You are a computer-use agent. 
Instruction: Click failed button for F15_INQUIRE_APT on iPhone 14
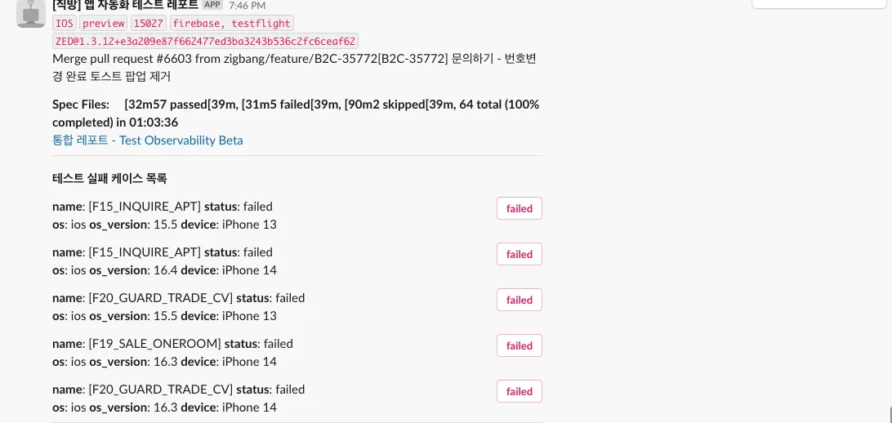point(520,254)
